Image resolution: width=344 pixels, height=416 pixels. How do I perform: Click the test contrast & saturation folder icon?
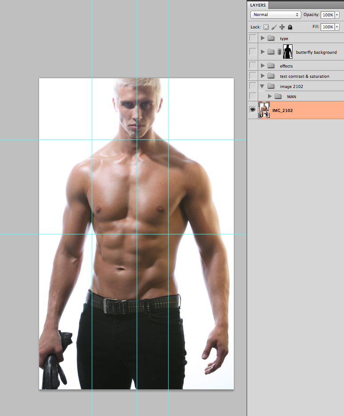(271, 76)
